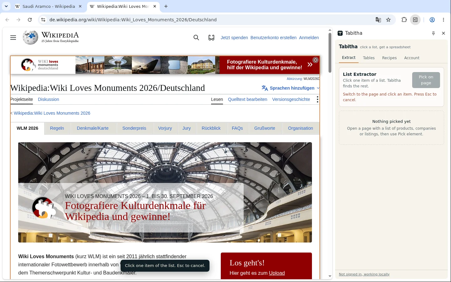Follow the Wikipedia:Wiki Loves Monuments 2026 breadcrumb link
The image size is (451, 282).
pyautogui.click(x=52, y=113)
